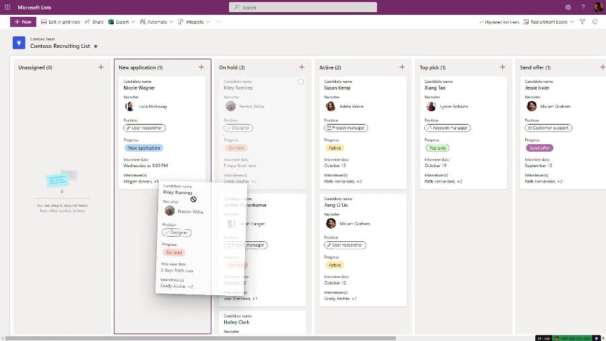Open the Recruitment board view switcher
Image resolution: width=606 pixels, height=341 pixels.
(549, 22)
